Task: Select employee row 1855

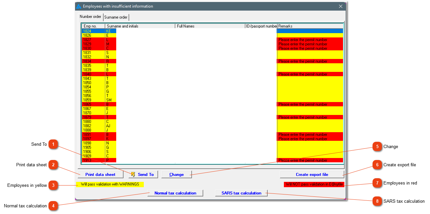Action: pyautogui.click(x=213, y=91)
